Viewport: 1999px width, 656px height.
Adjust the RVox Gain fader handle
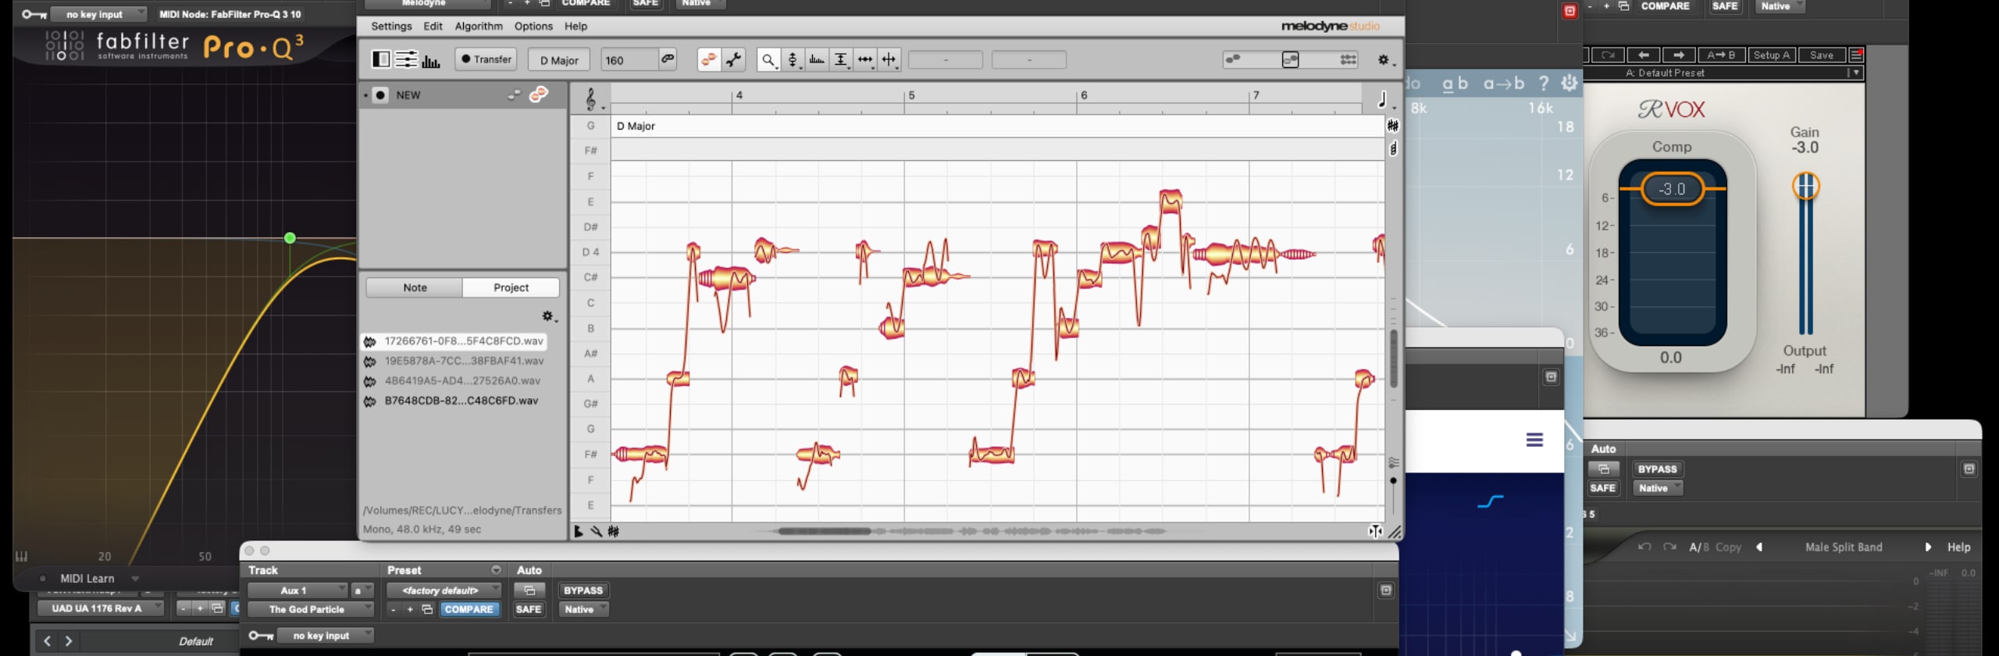(1805, 186)
